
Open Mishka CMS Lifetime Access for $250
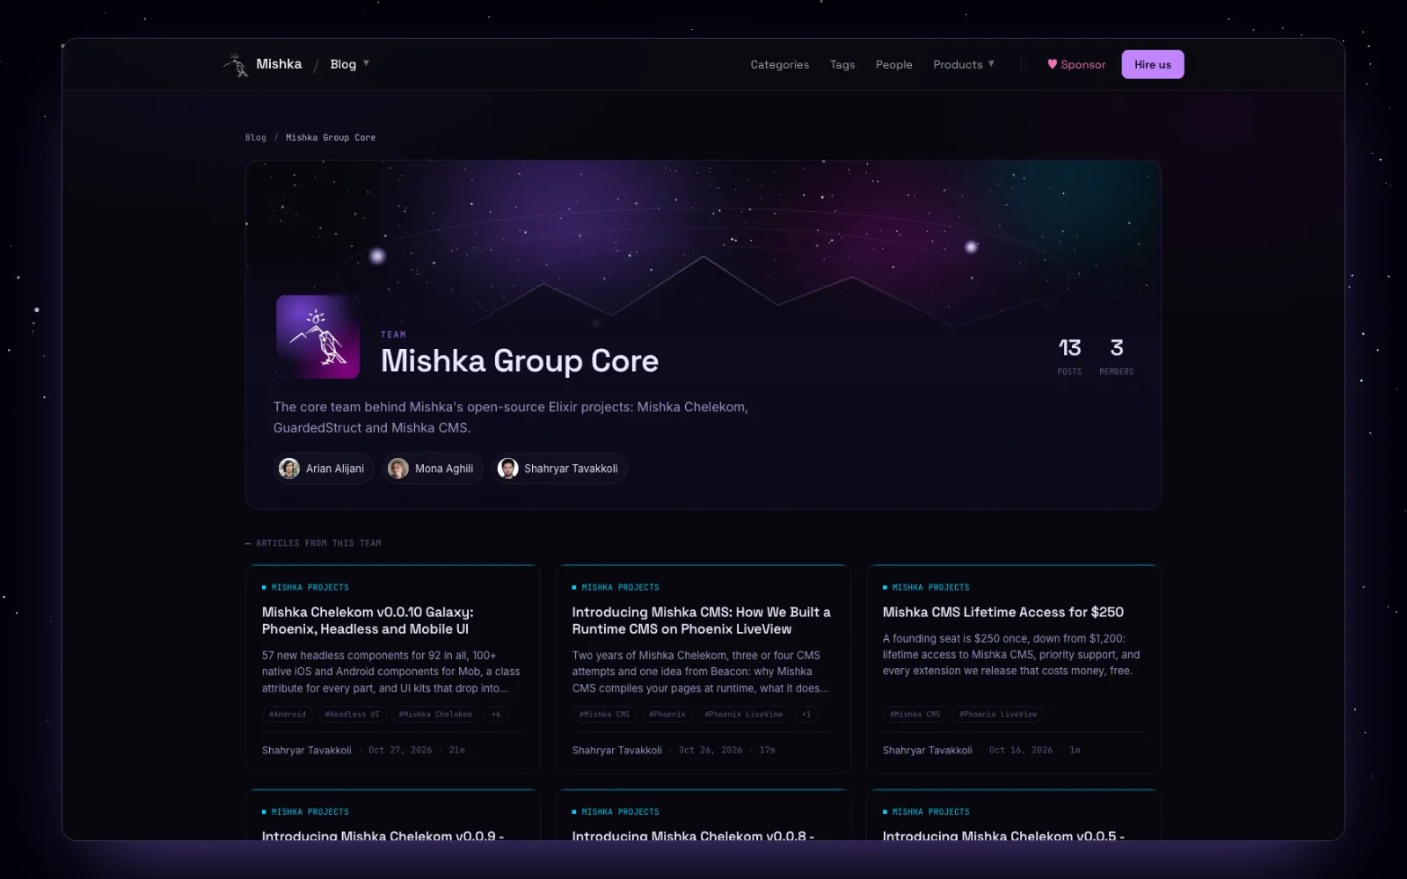1003,612
